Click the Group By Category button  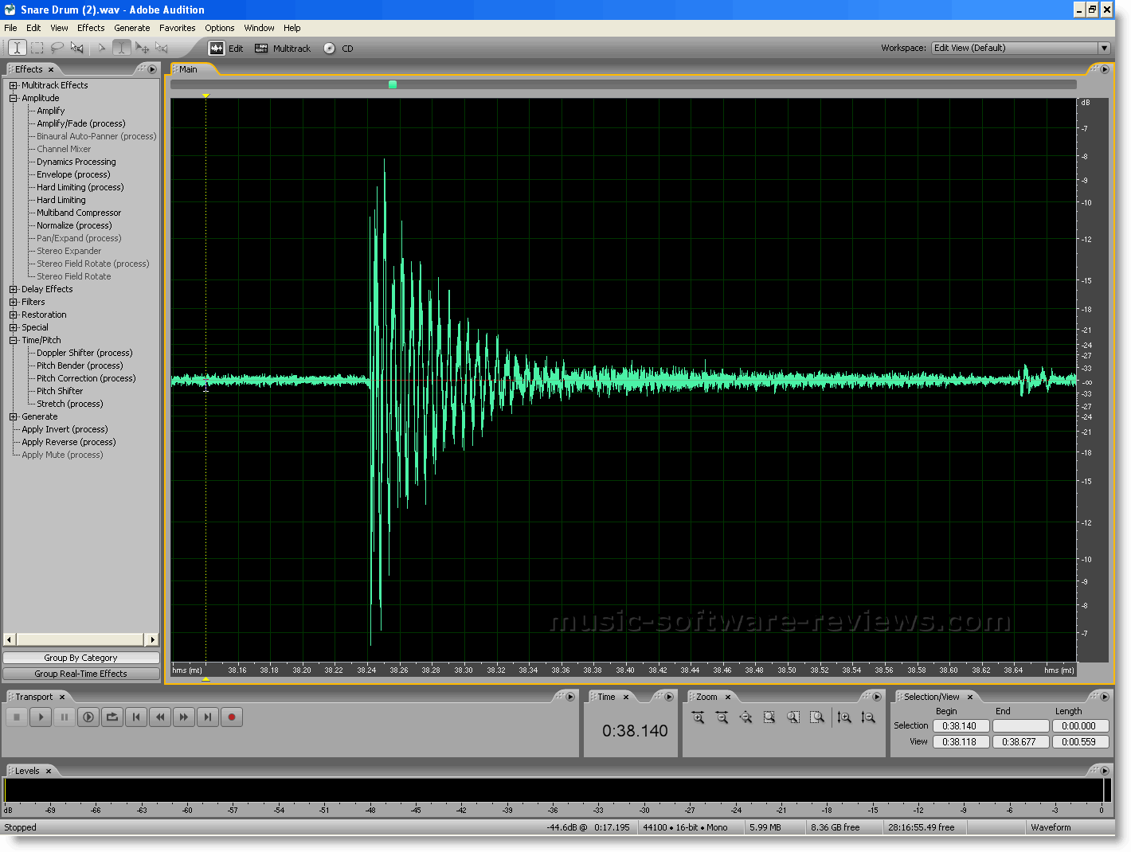coord(81,658)
